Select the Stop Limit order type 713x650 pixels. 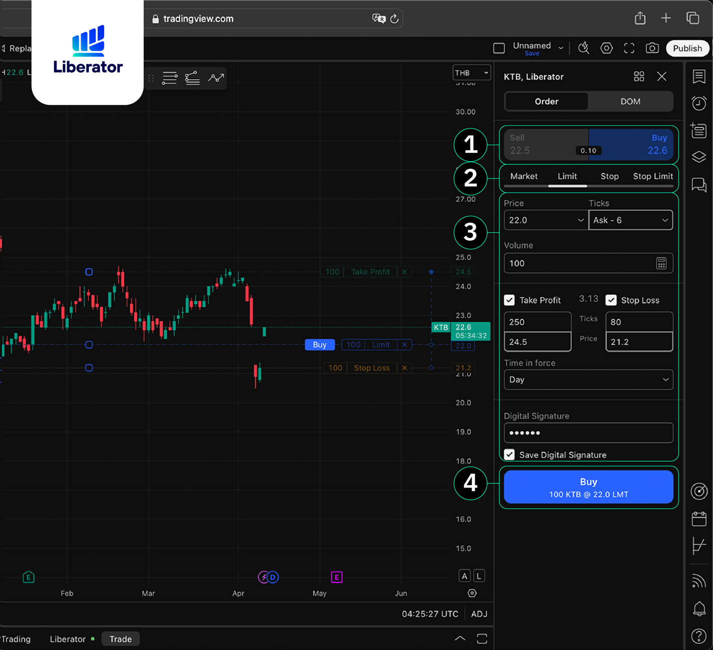(653, 176)
